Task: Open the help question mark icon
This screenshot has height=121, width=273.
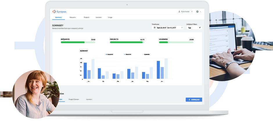Action: (x=197, y=12)
